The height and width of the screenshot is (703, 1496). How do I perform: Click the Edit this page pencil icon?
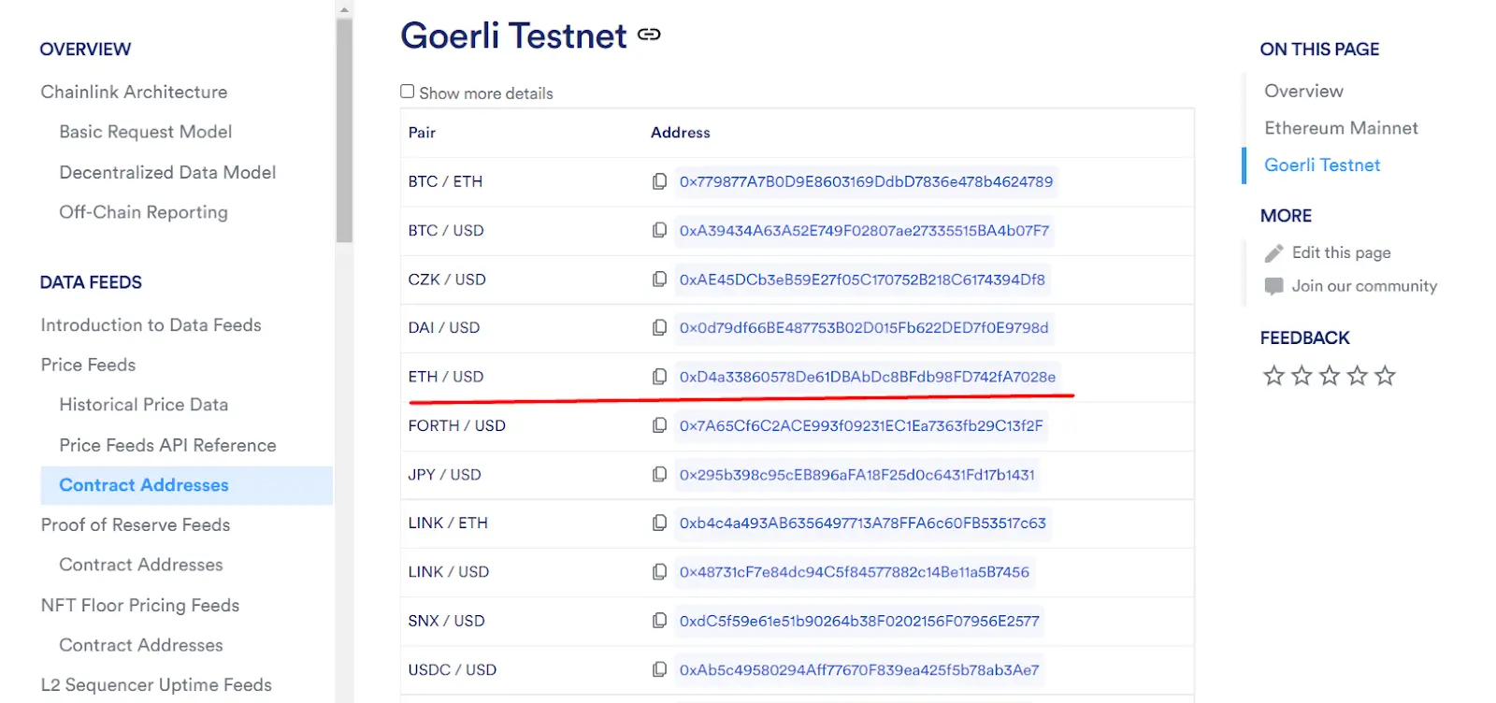click(x=1273, y=253)
